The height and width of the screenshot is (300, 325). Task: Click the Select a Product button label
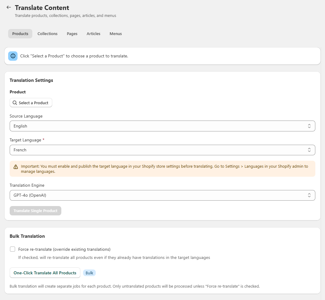click(x=34, y=103)
